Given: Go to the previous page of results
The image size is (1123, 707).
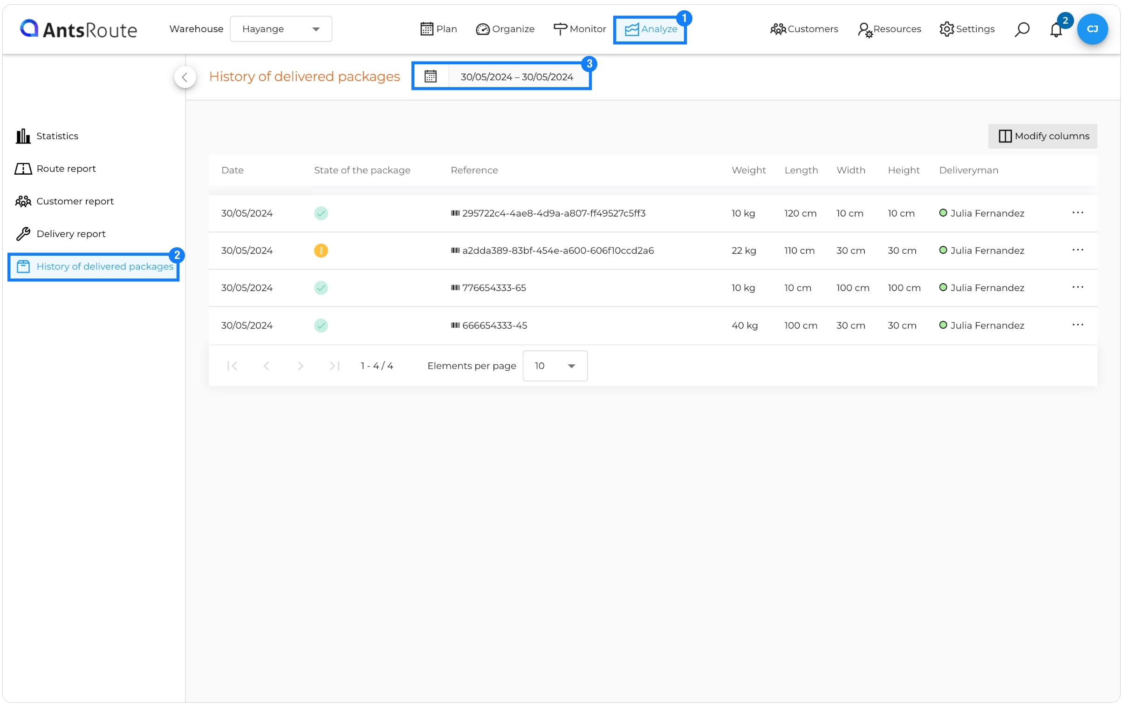Looking at the screenshot, I should [x=266, y=367].
